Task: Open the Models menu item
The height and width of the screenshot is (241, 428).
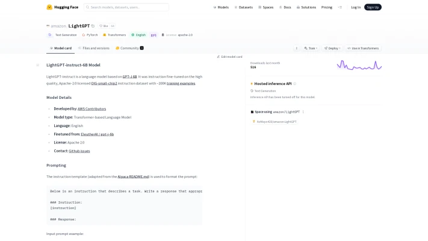Action: (221, 7)
